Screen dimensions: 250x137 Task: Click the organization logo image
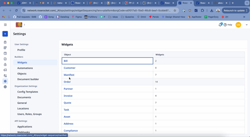pyautogui.click(x=19, y=25)
